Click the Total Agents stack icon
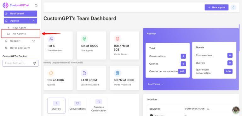This screenshot has width=242, height=116. [x=84, y=39]
